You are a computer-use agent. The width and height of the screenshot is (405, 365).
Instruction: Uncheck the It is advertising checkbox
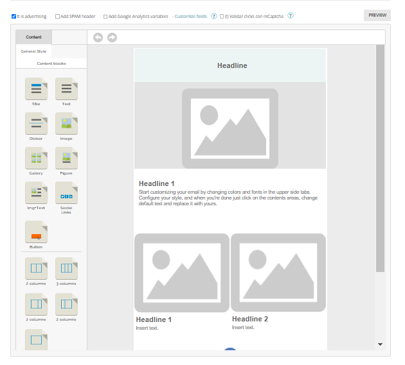(14, 16)
